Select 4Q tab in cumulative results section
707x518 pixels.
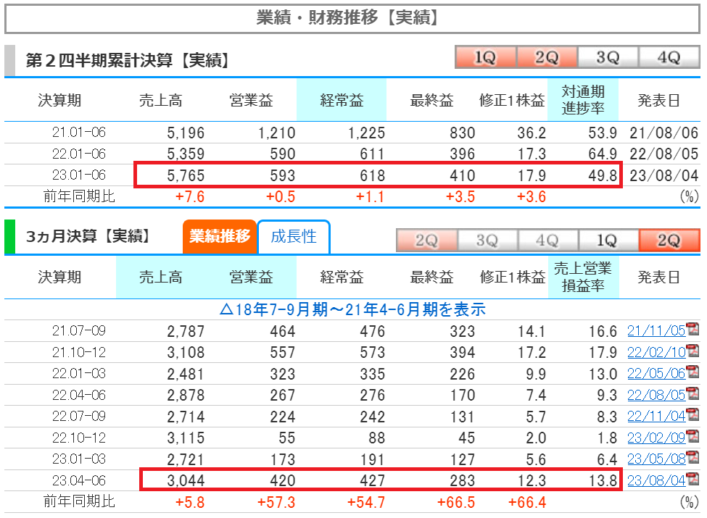point(669,57)
